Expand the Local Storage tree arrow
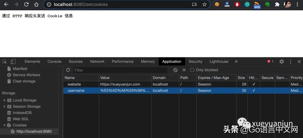Viewport: 303px width, 138px height. click(x=4, y=100)
